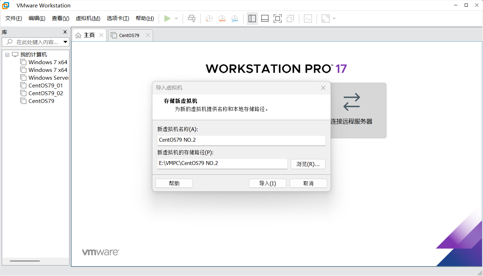Open the 选项卡(T) menu

pyautogui.click(x=118, y=18)
